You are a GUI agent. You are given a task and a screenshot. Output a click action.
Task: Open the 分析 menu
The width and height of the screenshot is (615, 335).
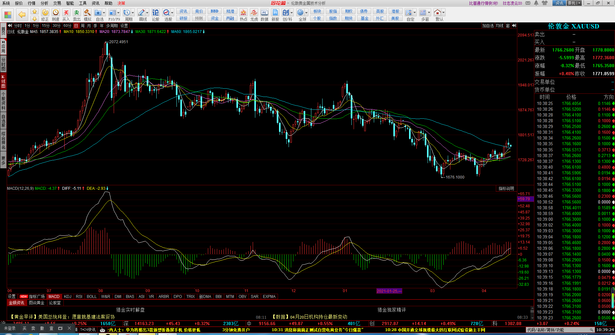(45, 3)
